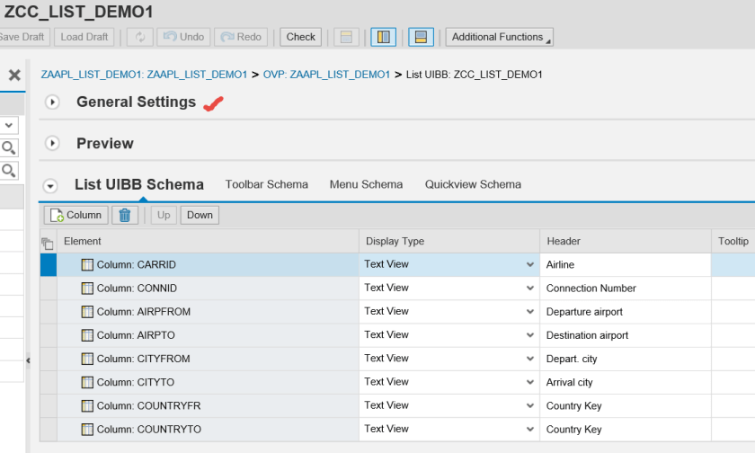The width and height of the screenshot is (755, 453).
Task: Click the delete trash can icon
Action: point(125,215)
